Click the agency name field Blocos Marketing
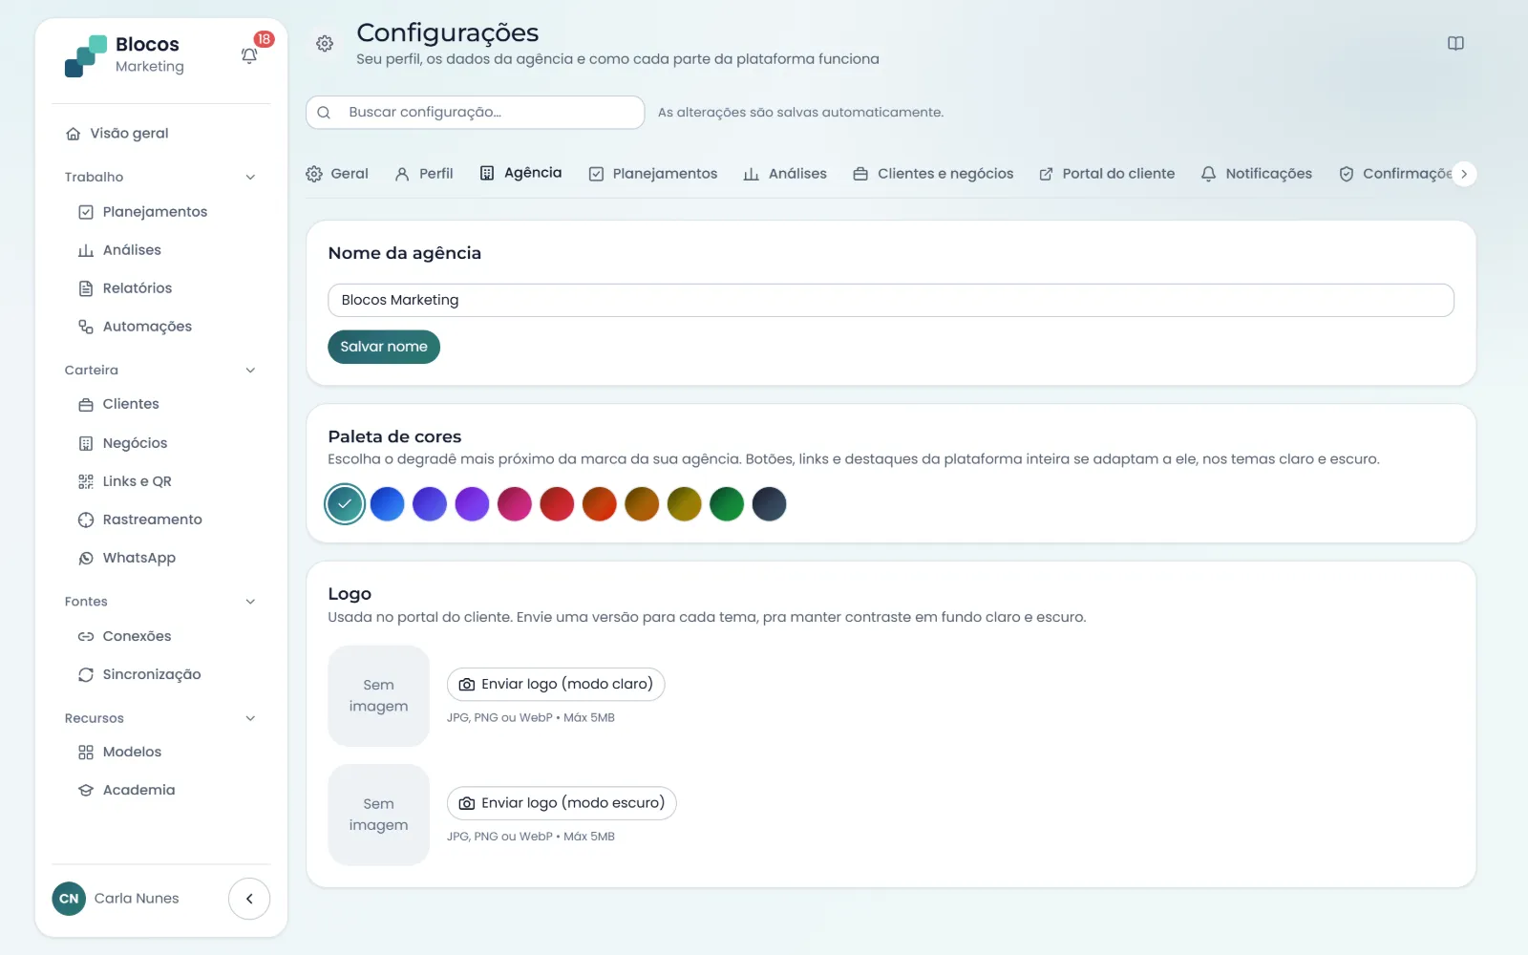The height and width of the screenshot is (955, 1528). [890, 300]
